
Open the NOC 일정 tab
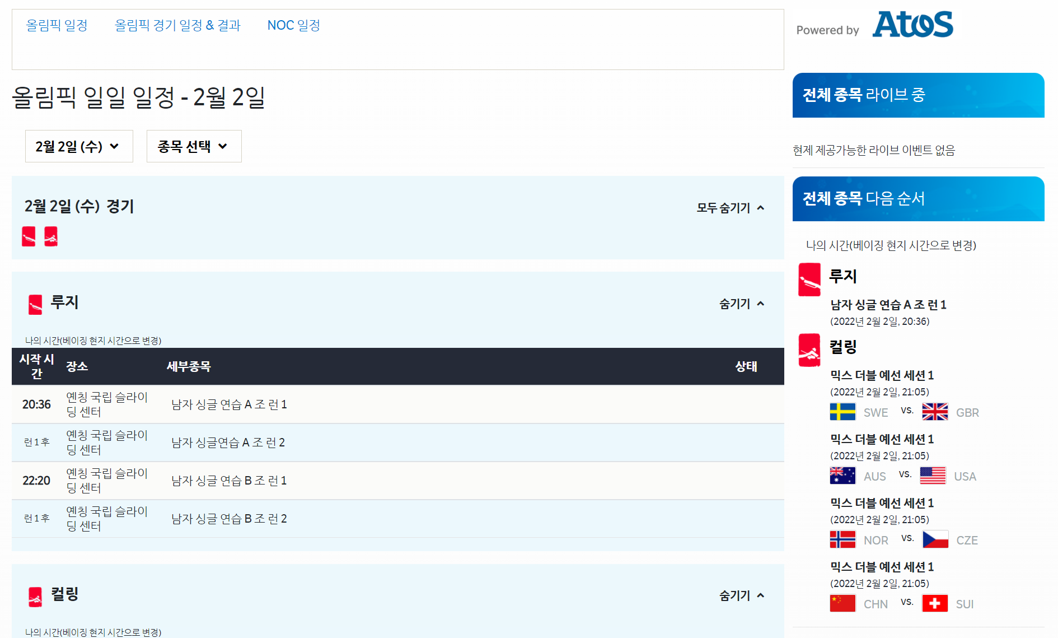[294, 25]
